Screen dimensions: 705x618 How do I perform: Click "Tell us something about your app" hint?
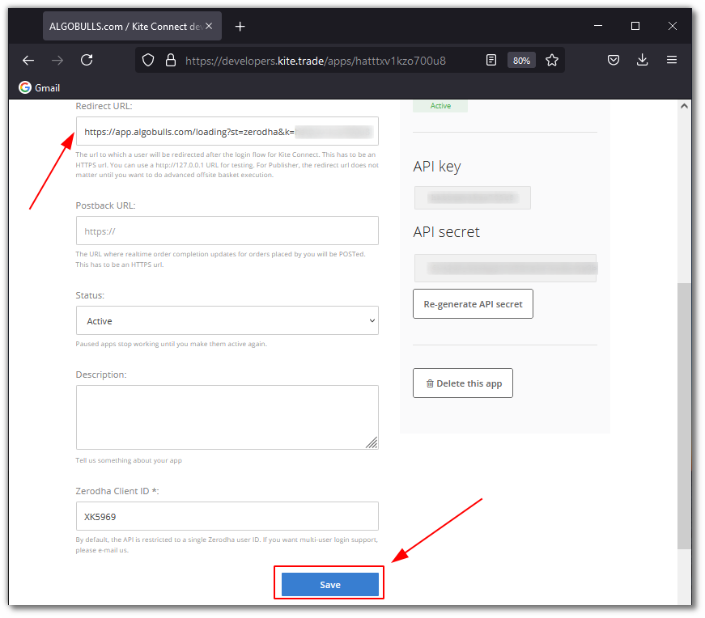tap(129, 460)
